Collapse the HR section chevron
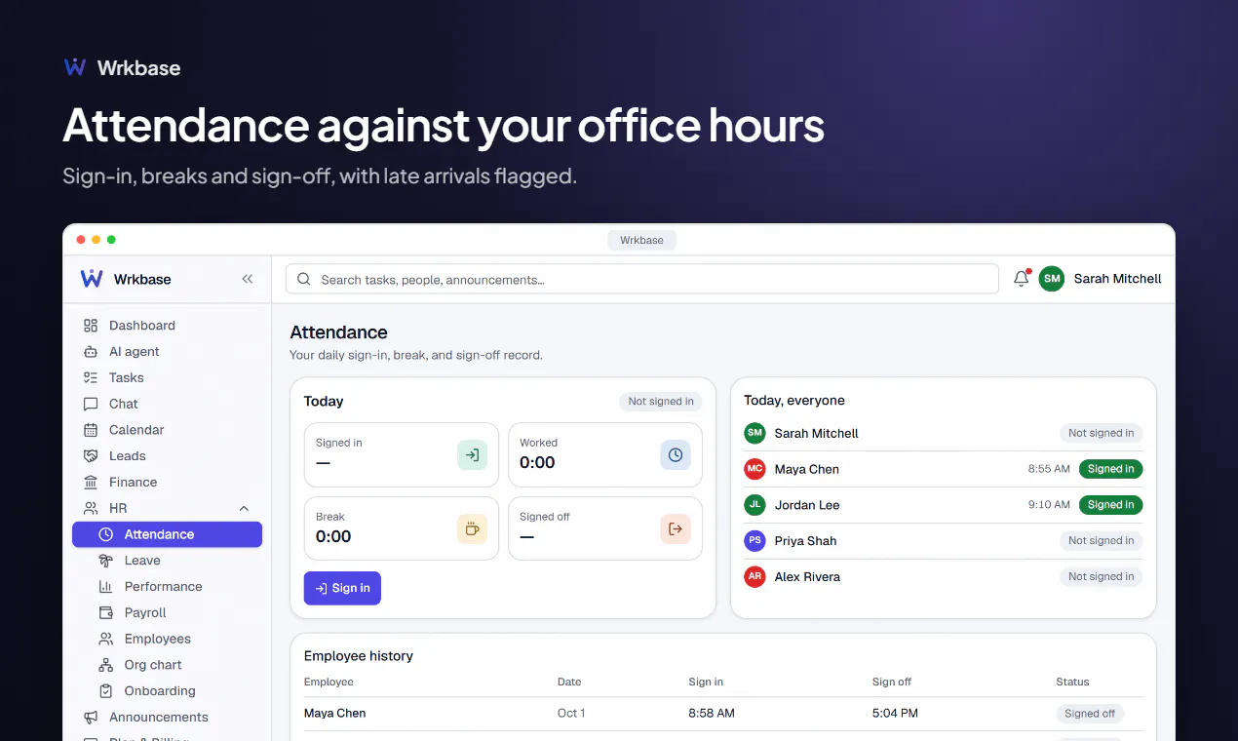This screenshot has width=1238, height=741. (x=244, y=508)
